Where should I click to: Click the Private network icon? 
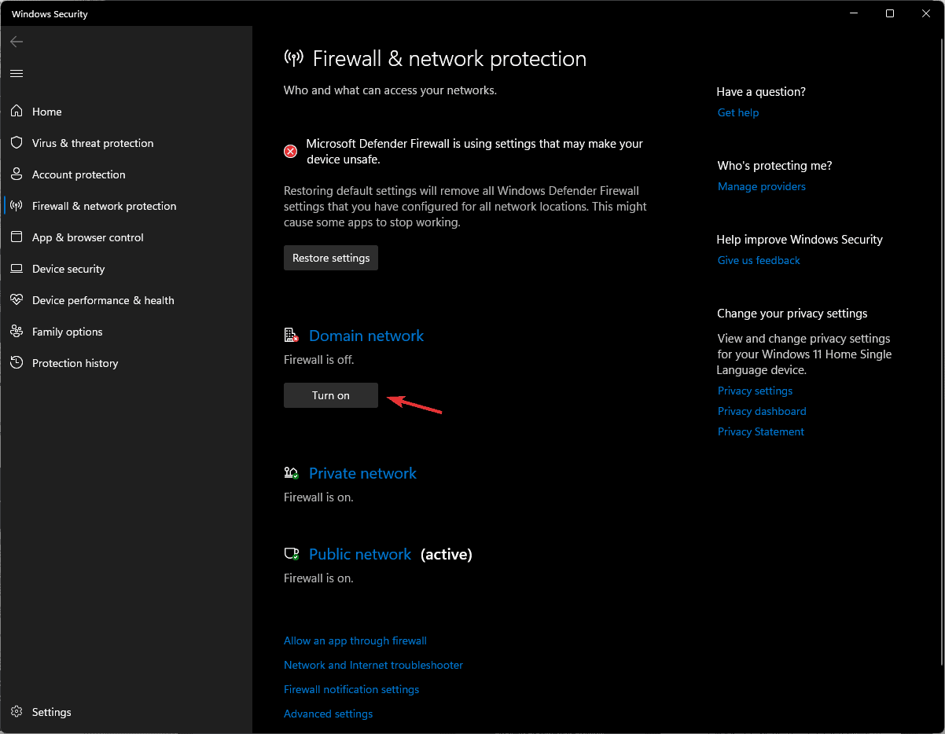pyautogui.click(x=292, y=473)
